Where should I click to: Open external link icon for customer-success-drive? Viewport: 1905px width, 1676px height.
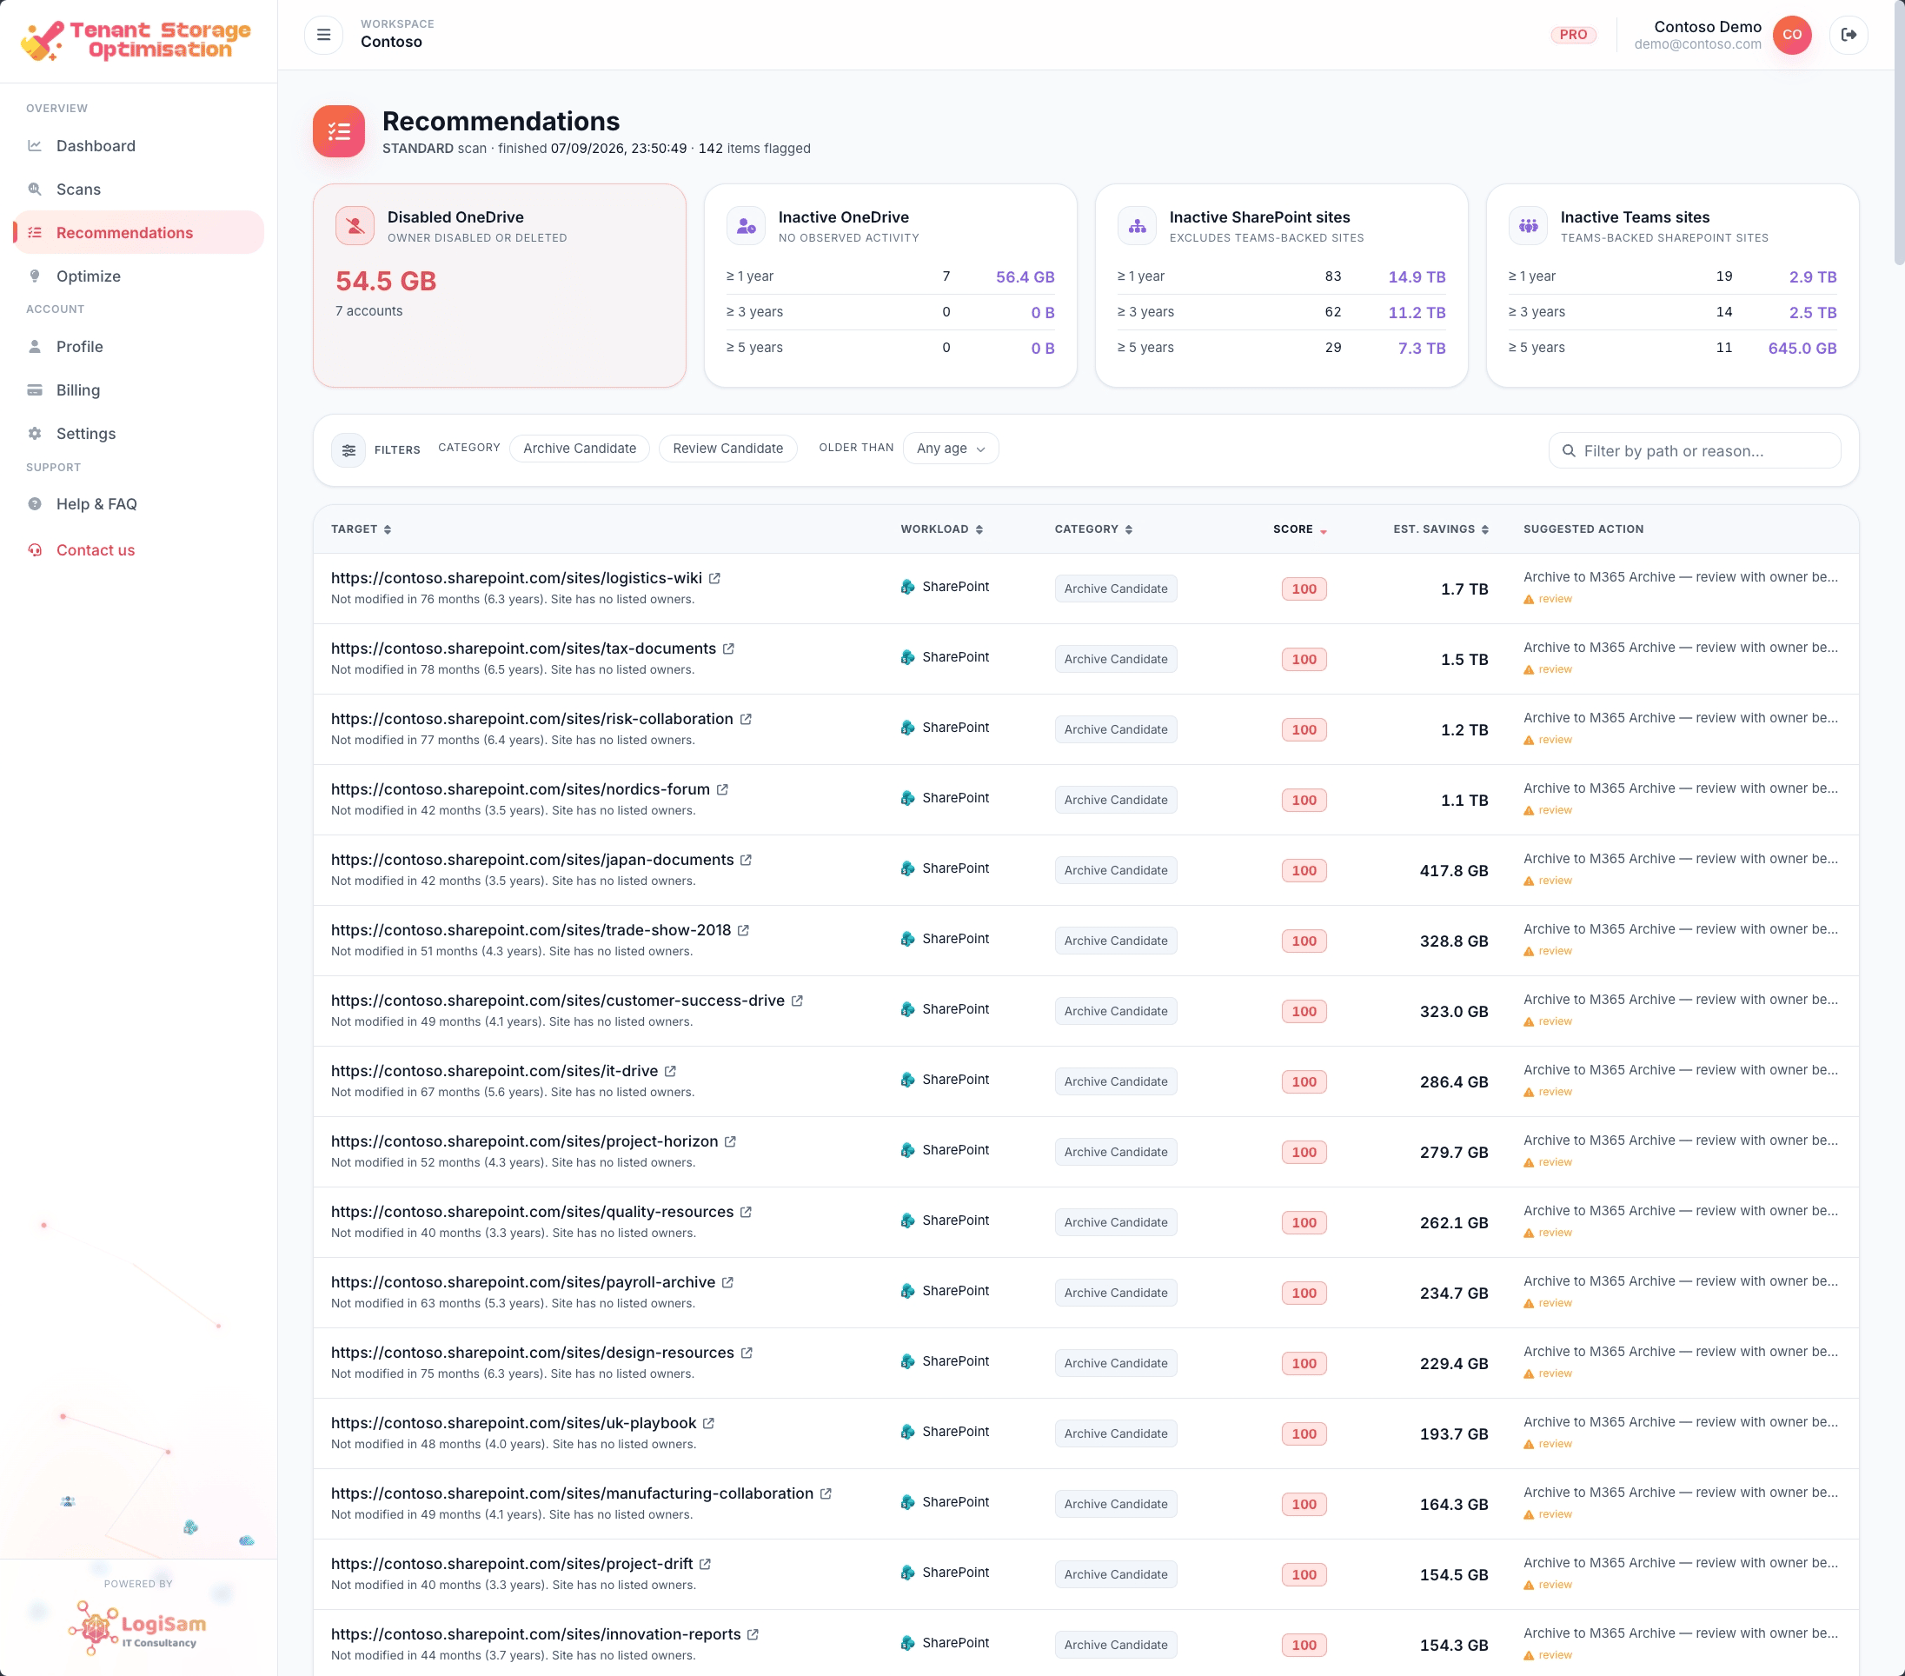(x=797, y=1001)
